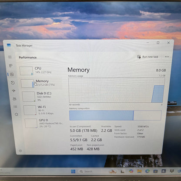Viewport: 181px width, 181px height.
Task: Open the Dropbox taskbar icon
Action: (172, 171)
